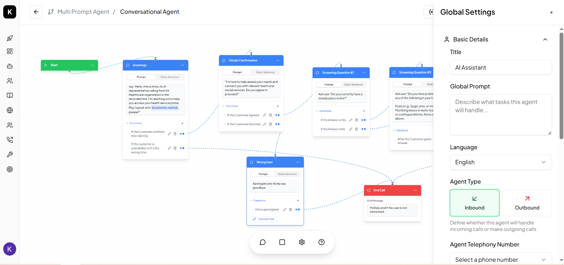Select the phone calls icon in sidebar

10,140
